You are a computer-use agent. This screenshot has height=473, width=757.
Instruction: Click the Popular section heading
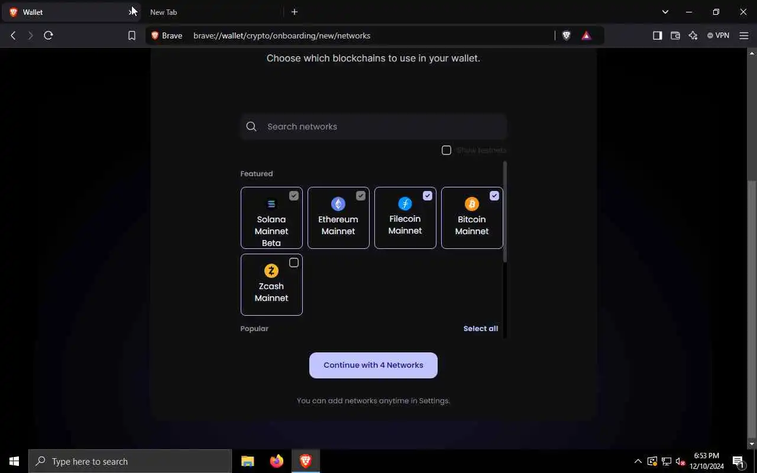point(254,329)
